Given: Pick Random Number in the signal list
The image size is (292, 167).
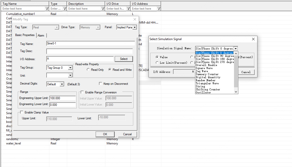Looking at the screenshot, I should click(206, 80).
